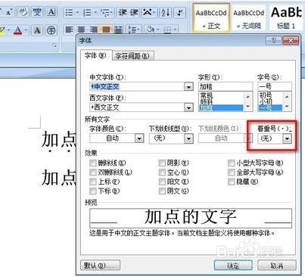Click the bullet list icon
The image size is (305, 277).
click(69, 12)
